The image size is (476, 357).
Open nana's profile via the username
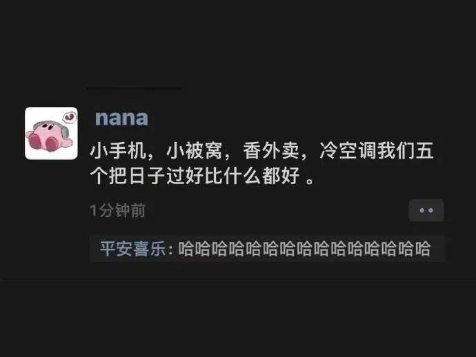click(121, 119)
